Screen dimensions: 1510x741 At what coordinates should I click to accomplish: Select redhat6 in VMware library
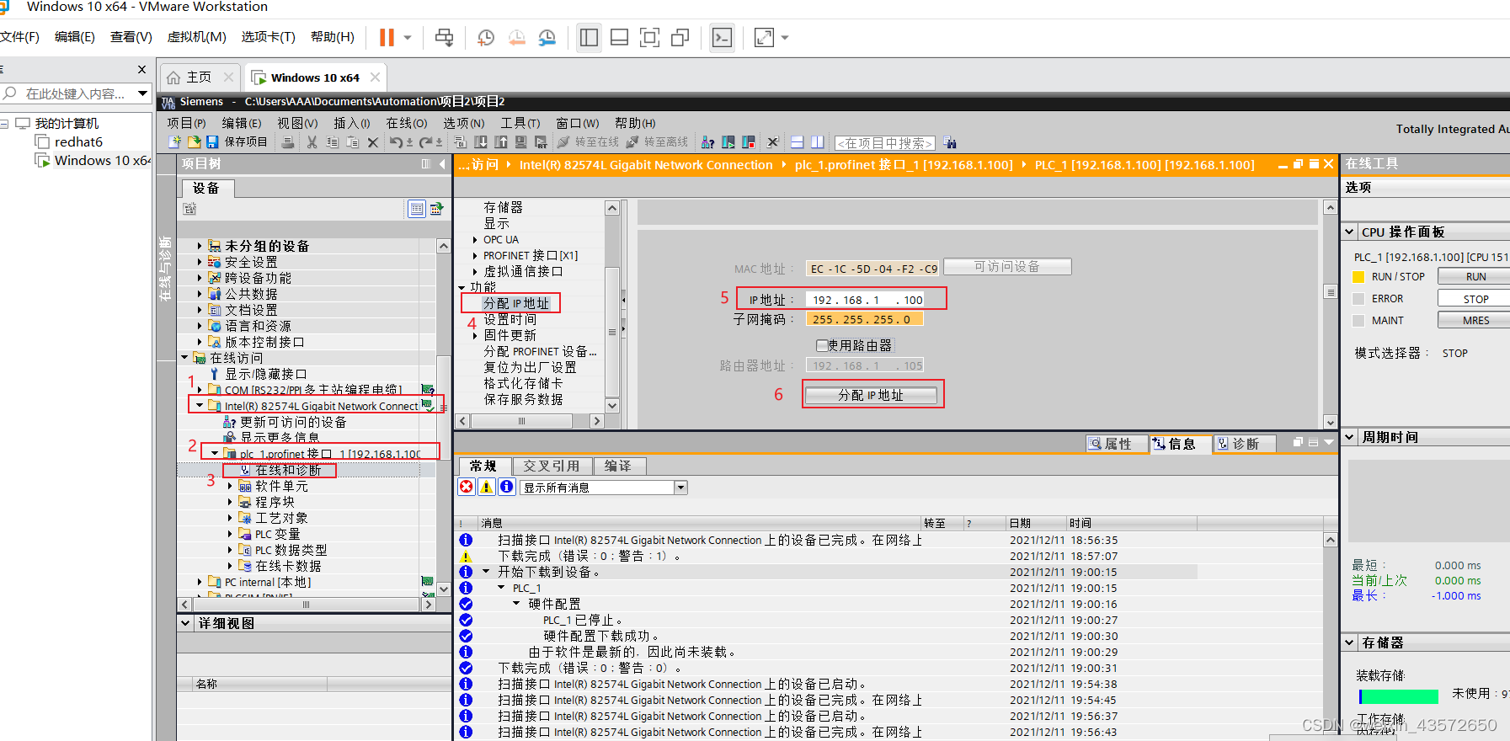(78, 141)
